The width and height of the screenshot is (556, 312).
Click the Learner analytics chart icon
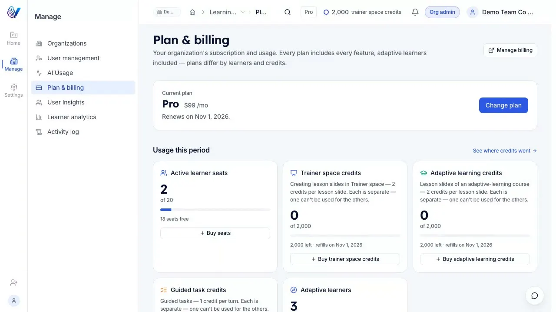pos(39,117)
